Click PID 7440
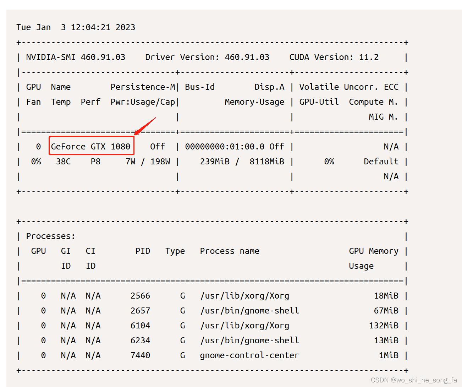Viewport: 462px width, 387px height. tap(140, 355)
